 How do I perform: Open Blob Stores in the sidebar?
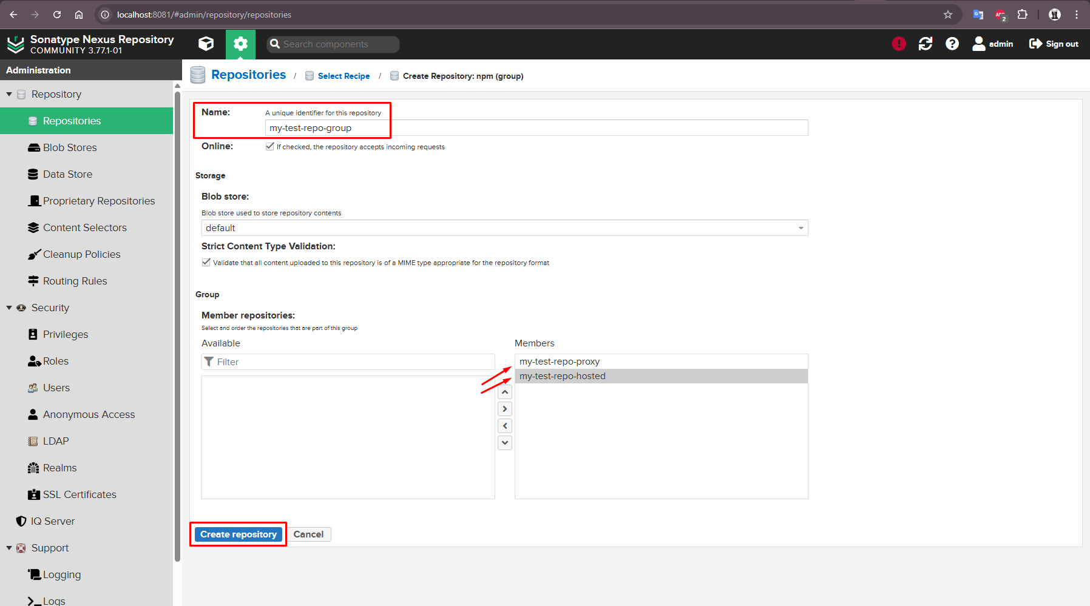click(70, 147)
